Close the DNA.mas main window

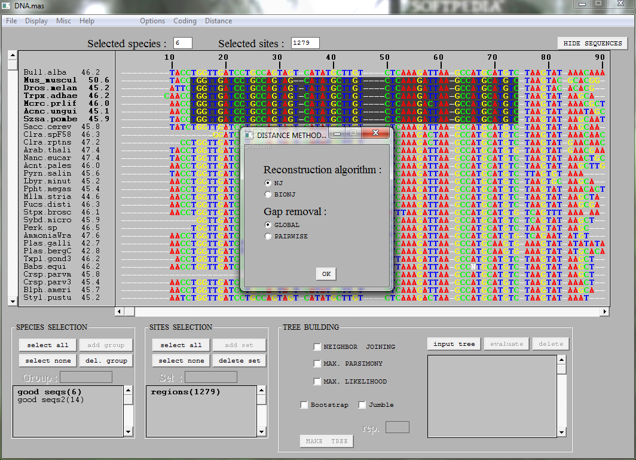pyautogui.click(x=620, y=4)
